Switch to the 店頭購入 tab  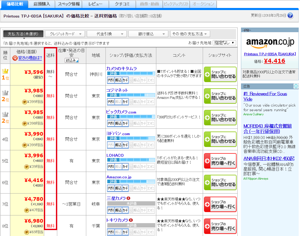42,4
